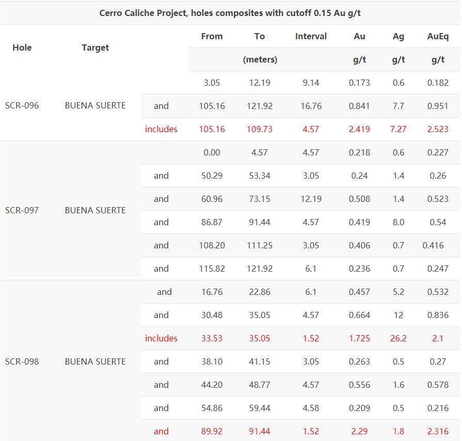462x441 pixels.
Task: Select hole SCR-098 cell
Action: pyautogui.click(x=22, y=361)
